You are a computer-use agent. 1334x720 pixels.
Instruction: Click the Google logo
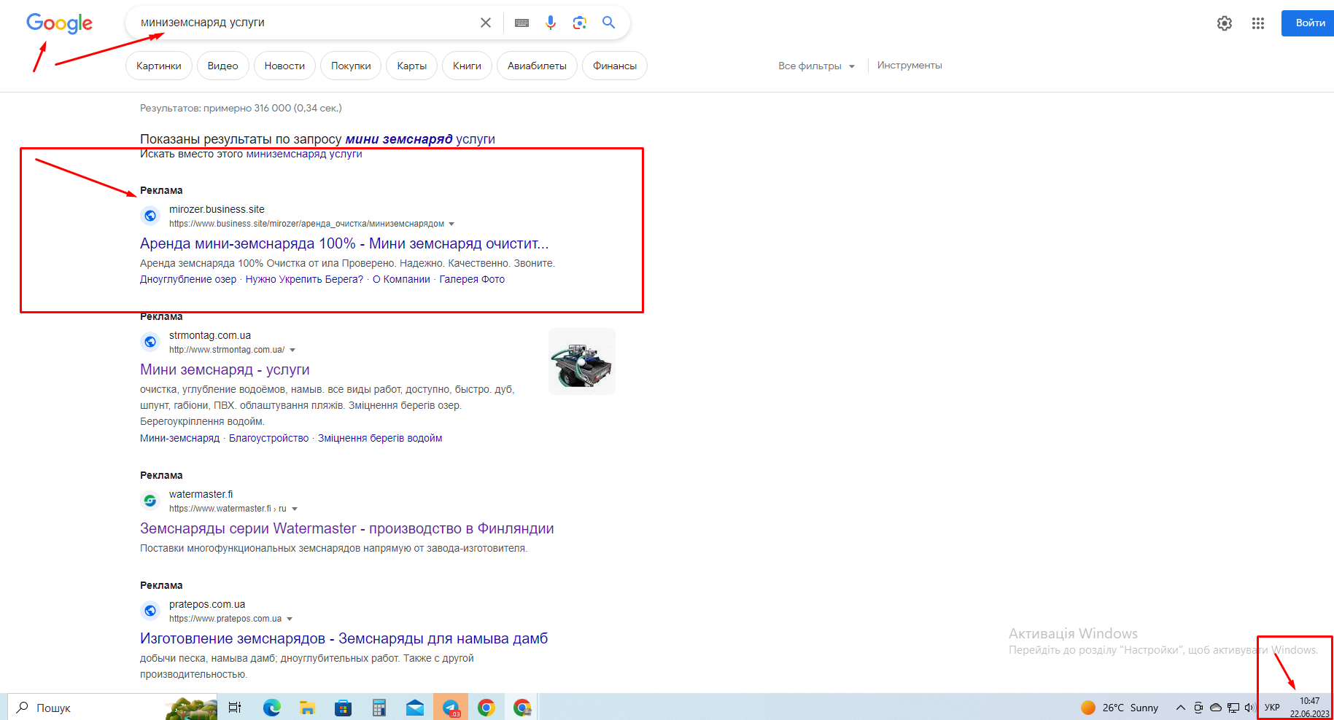59,23
